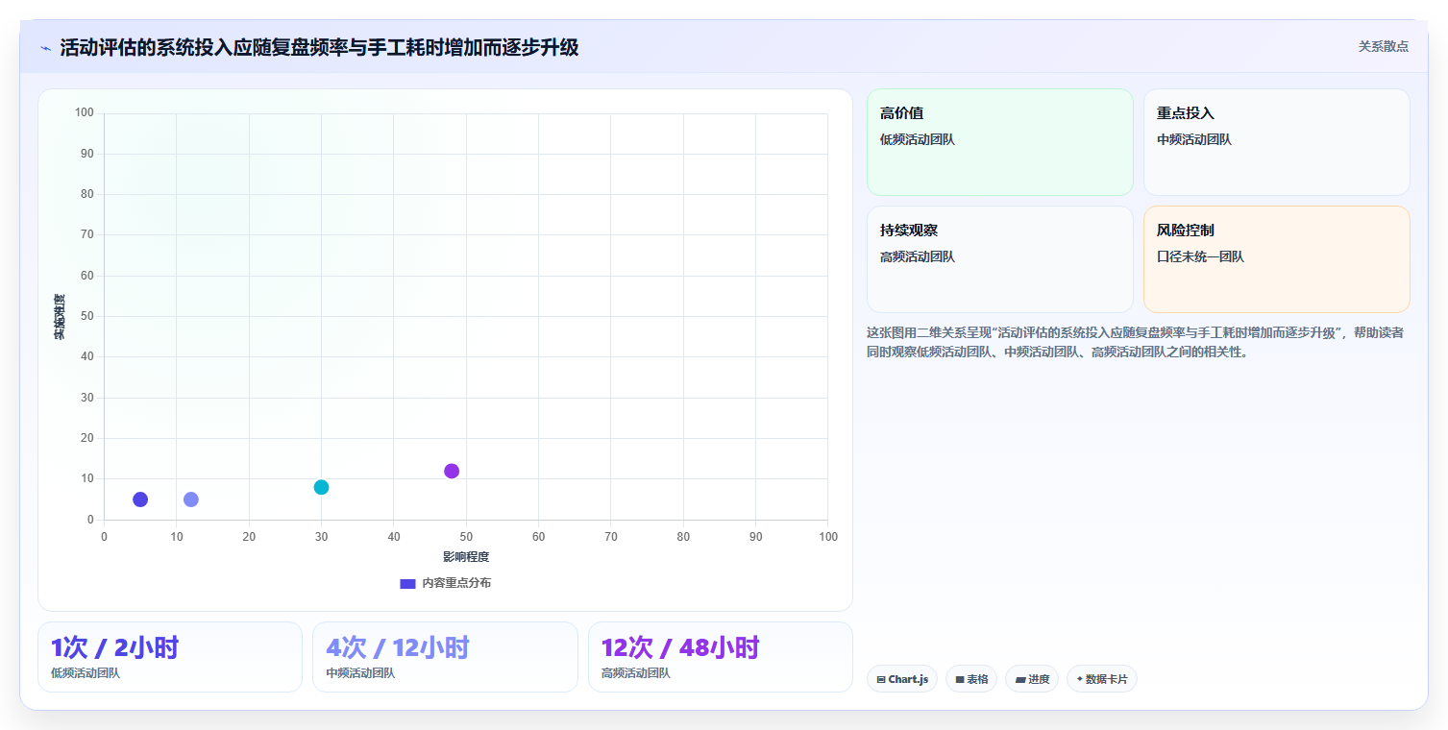Click the y-axis tick value 100

pyautogui.click(x=85, y=113)
